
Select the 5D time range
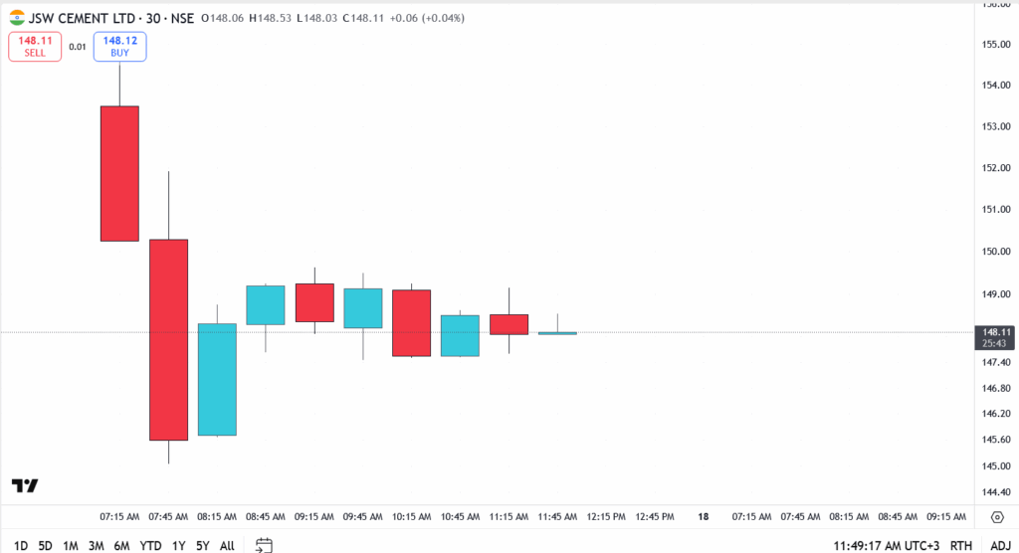pos(46,545)
